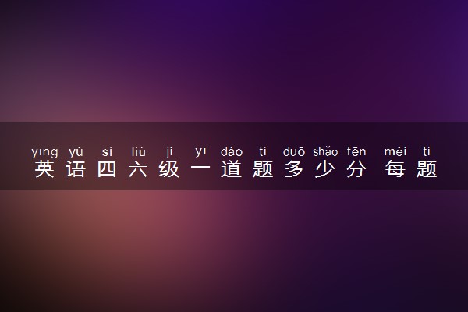Viewport: 468px width, 312px height.
Task: Click the pinyin label sì
Action: coord(107,152)
